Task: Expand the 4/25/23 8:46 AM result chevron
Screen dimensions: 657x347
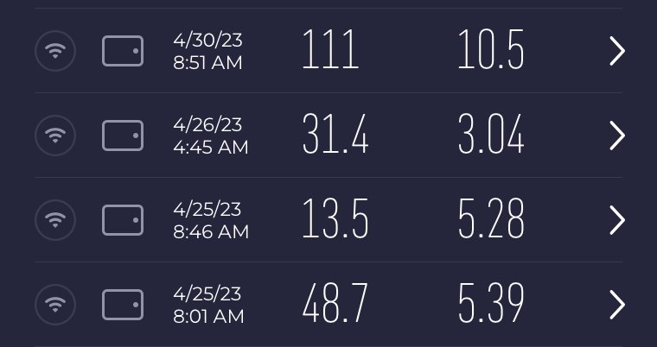Action: [616, 220]
